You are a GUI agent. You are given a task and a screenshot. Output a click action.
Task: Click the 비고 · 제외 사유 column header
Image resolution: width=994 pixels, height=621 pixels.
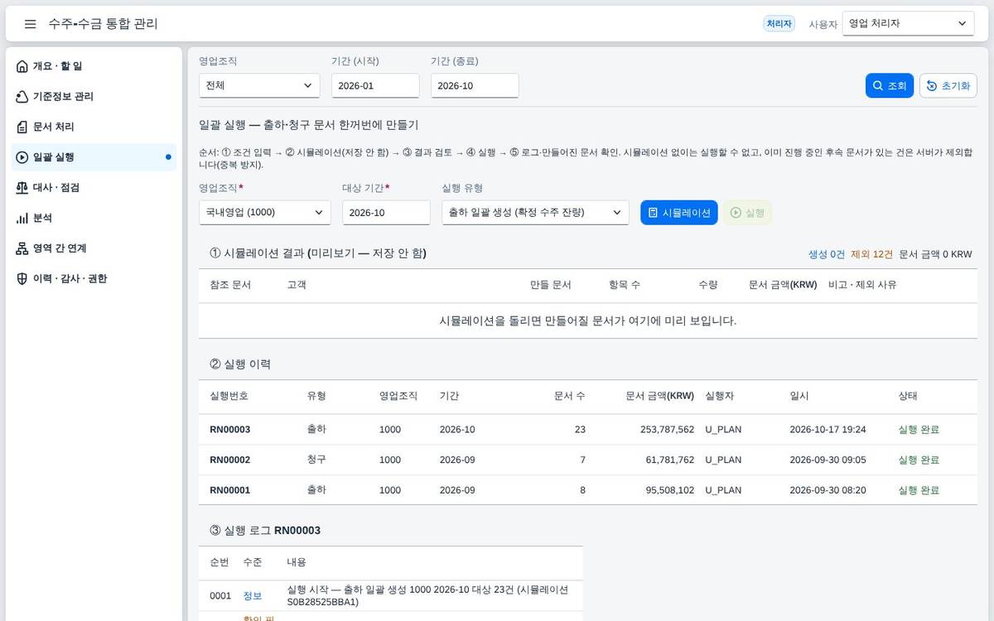point(862,285)
